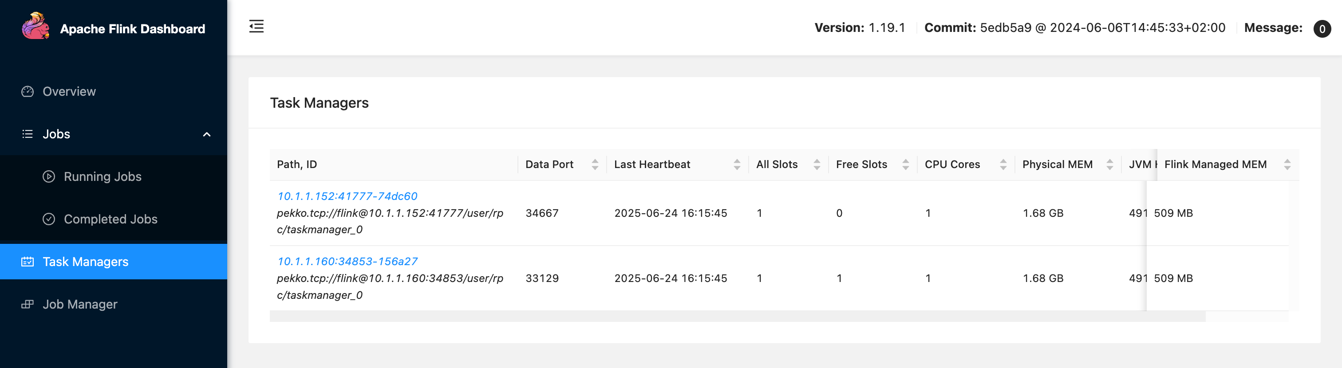Click the Running Jobs play icon
Screen dimensions: 1342x368
48,176
